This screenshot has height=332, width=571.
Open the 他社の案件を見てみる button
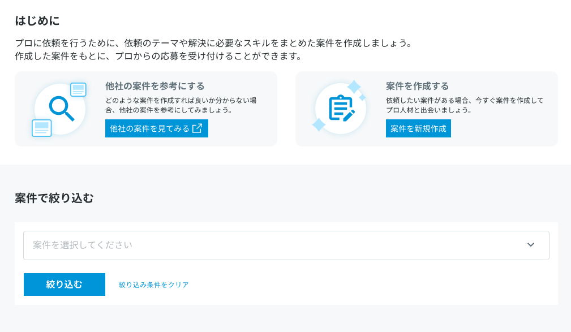tap(157, 128)
